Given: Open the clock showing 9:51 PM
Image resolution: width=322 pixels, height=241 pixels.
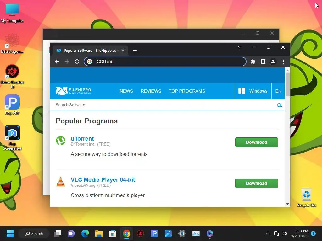Looking at the screenshot, I should pos(300,233).
